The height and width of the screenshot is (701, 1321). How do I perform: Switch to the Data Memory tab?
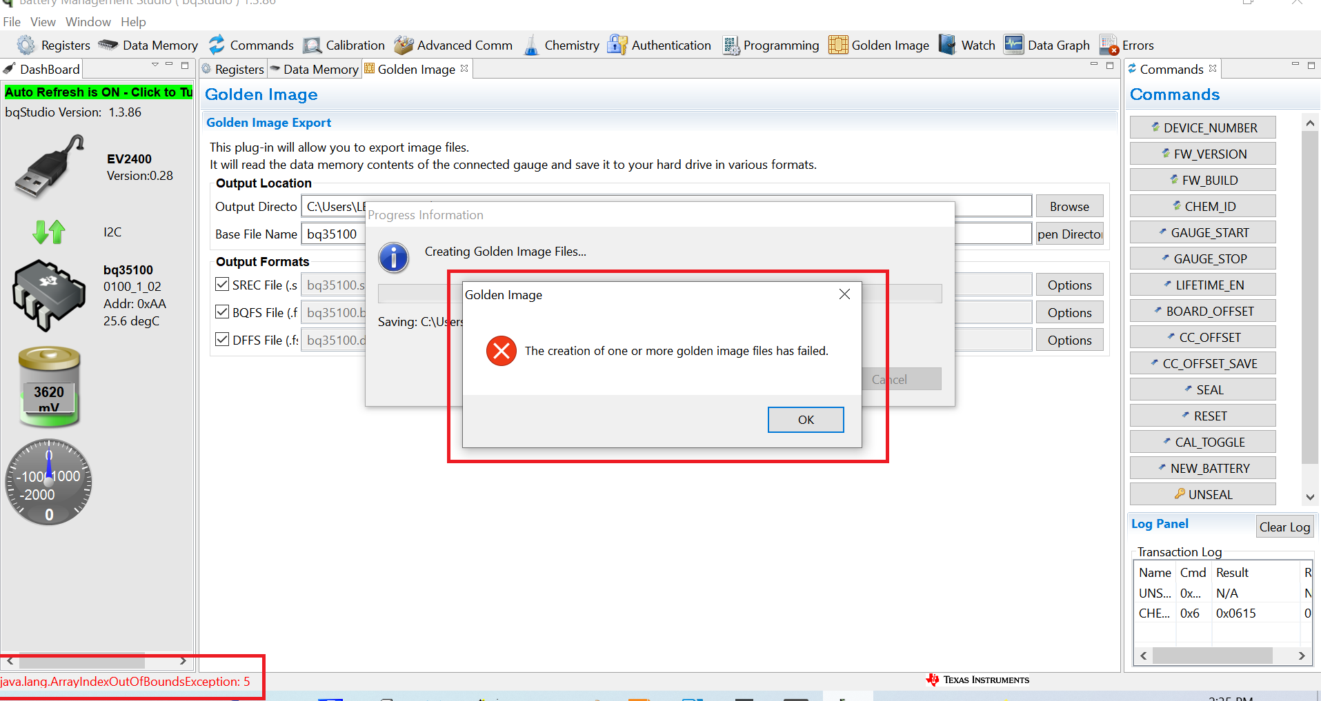(315, 69)
